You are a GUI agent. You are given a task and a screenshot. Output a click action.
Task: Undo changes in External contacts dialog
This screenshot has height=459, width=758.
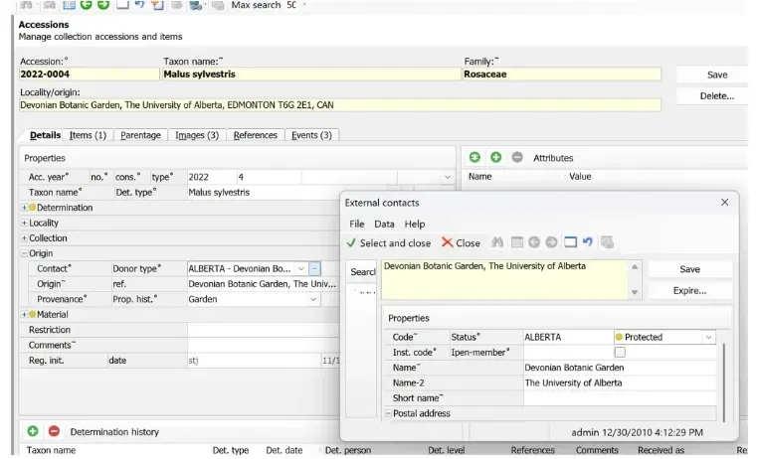click(588, 242)
